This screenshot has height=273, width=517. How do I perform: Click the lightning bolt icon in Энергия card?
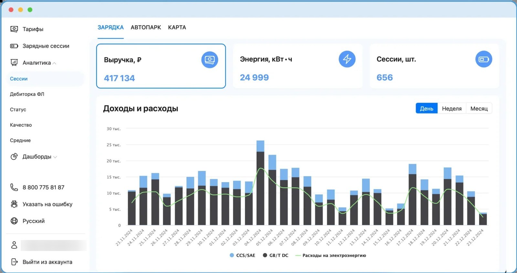pos(347,59)
